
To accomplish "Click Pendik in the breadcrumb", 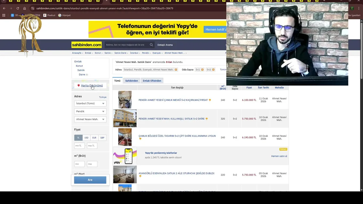I will [x=145, y=53].
